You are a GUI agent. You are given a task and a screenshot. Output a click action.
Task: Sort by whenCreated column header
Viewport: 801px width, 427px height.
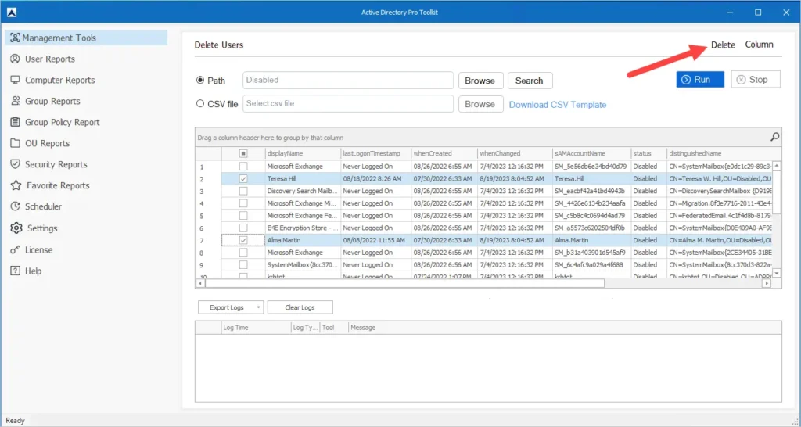(444, 153)
